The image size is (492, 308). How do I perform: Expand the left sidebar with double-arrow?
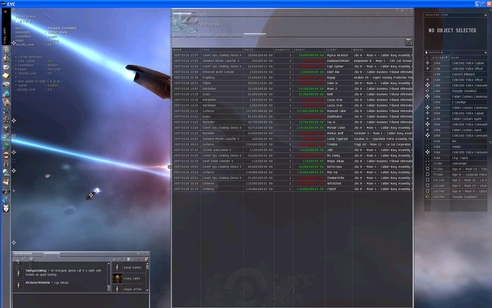[5, 12]
